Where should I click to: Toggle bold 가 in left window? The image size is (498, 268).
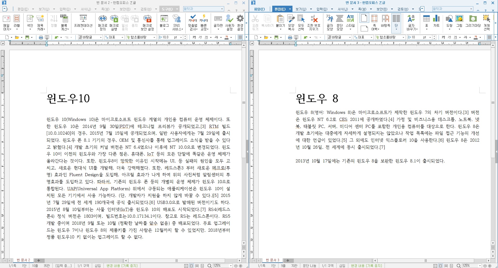tap(194, 37)
